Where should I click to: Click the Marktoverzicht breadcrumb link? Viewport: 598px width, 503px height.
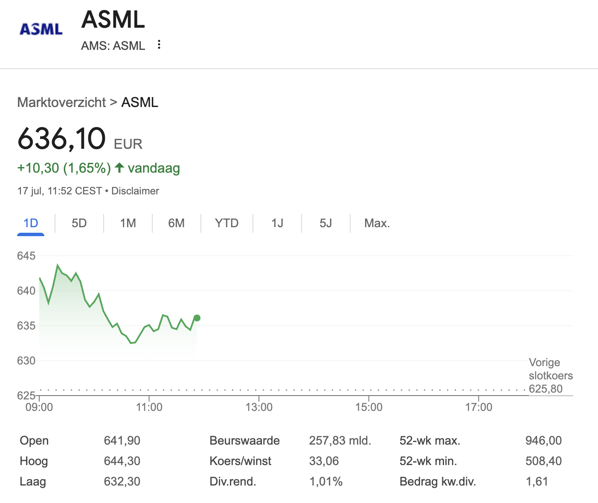(61, 102)
